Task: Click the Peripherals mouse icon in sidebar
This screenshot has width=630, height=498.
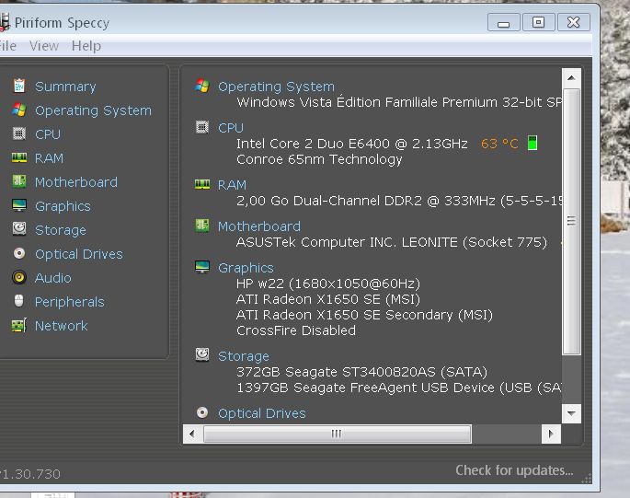Action: 19,301
